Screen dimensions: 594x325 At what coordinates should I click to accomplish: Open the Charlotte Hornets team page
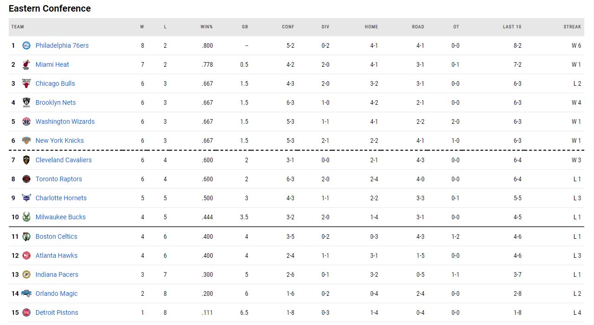click(x=61, y=198)
